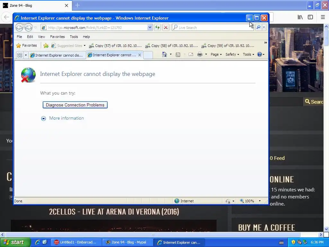Open the Tools menu in the menu bar
Screen dimensions: 329x247
[x=74, y=37]
